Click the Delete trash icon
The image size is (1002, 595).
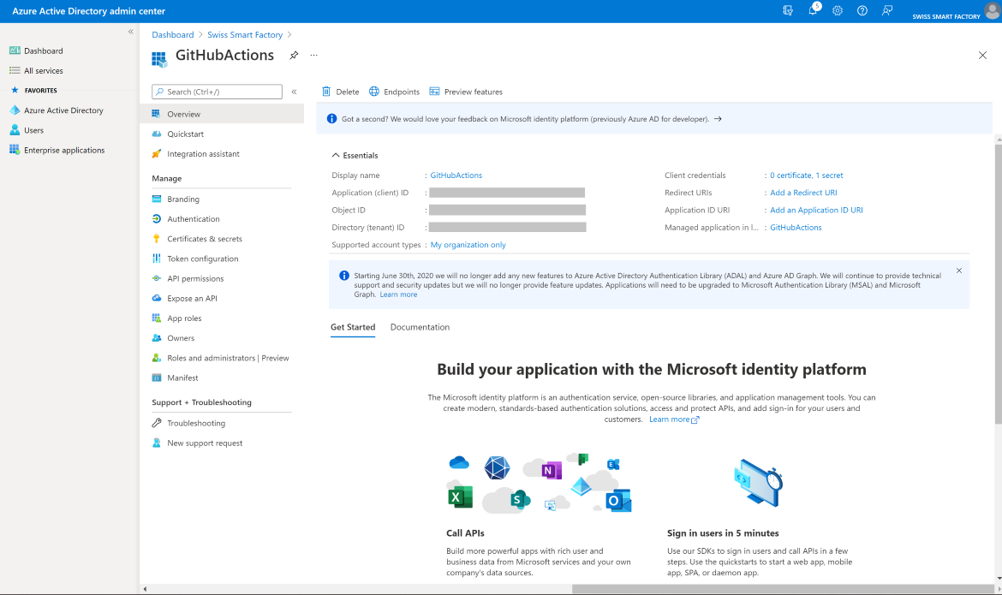coord(326,92)
